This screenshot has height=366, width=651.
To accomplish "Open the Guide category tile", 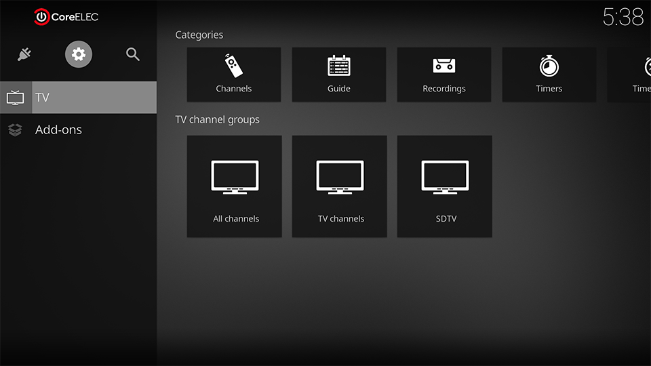I will click(x=339, y=75).
